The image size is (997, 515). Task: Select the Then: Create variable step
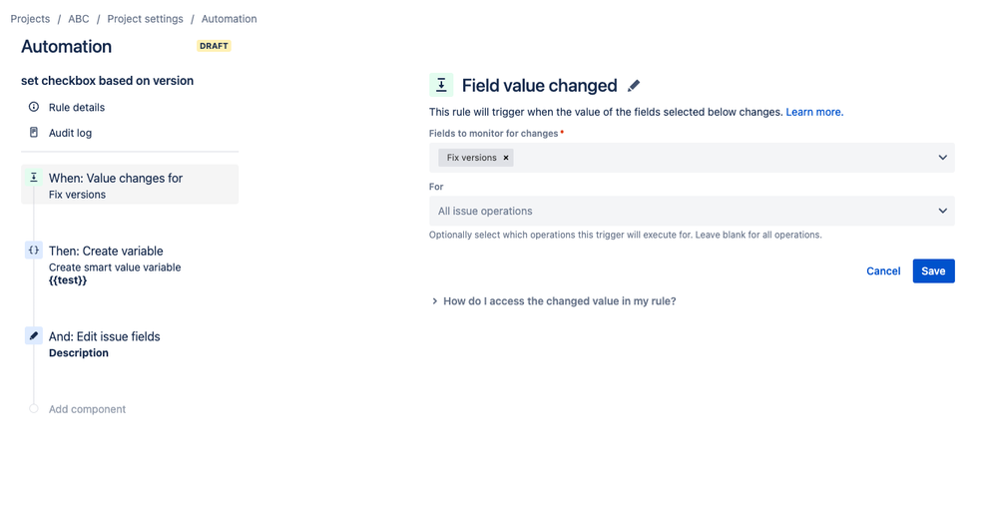coord(106,252)
